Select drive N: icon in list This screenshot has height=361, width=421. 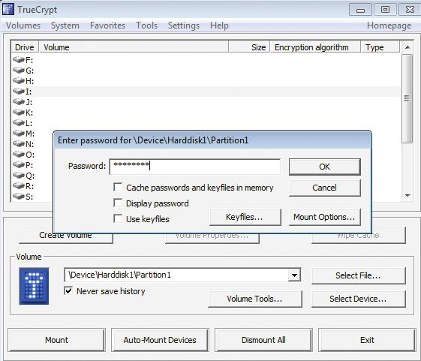[19, 143]
